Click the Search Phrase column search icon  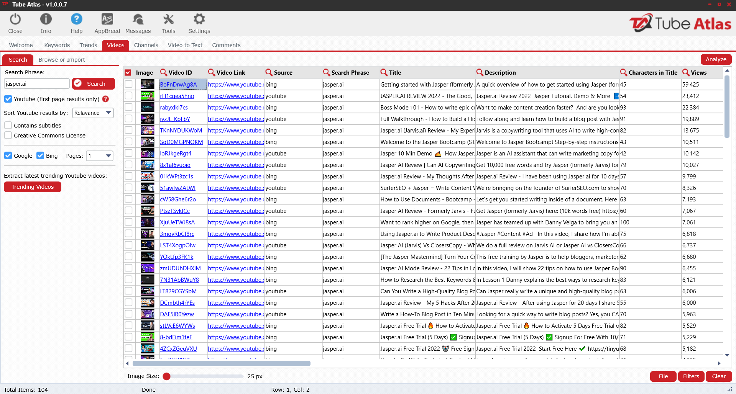(327, 72)
